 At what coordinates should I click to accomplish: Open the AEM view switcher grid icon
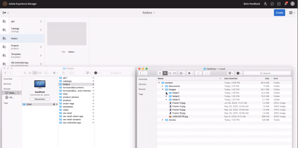[291, 13]
